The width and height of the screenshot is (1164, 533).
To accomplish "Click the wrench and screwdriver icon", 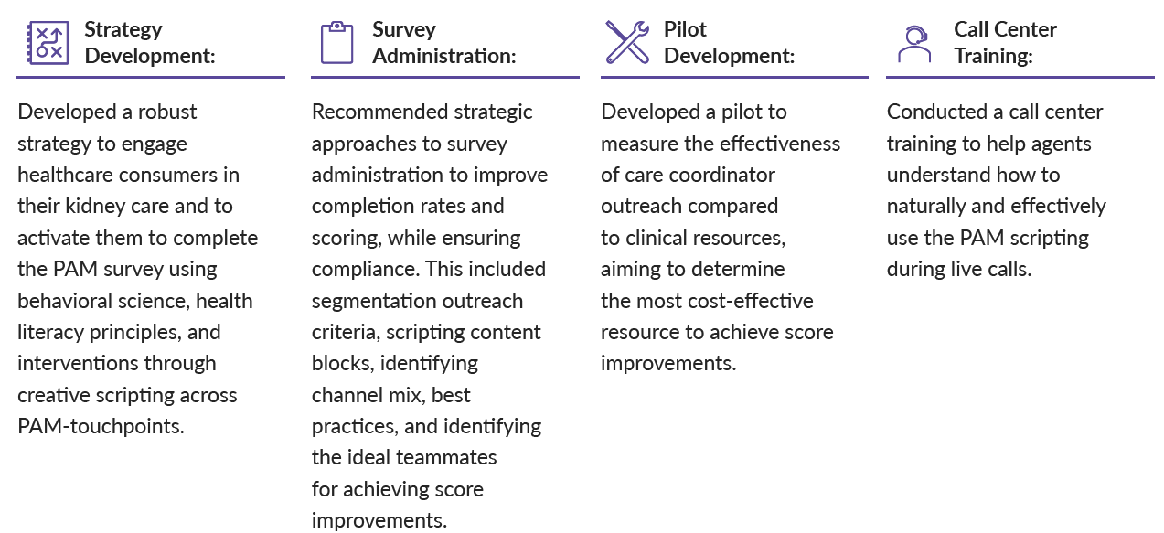I will 627,42.
